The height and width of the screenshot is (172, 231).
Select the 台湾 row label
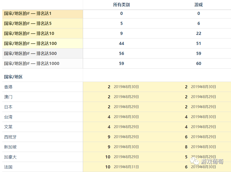click(x=8, y=117)
